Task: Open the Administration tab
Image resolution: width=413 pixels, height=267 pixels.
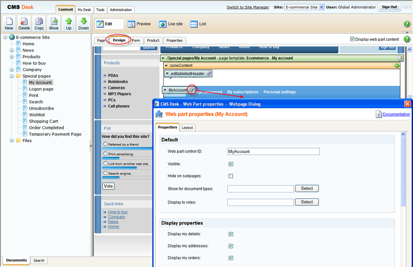Action: [x=120, y=10]
